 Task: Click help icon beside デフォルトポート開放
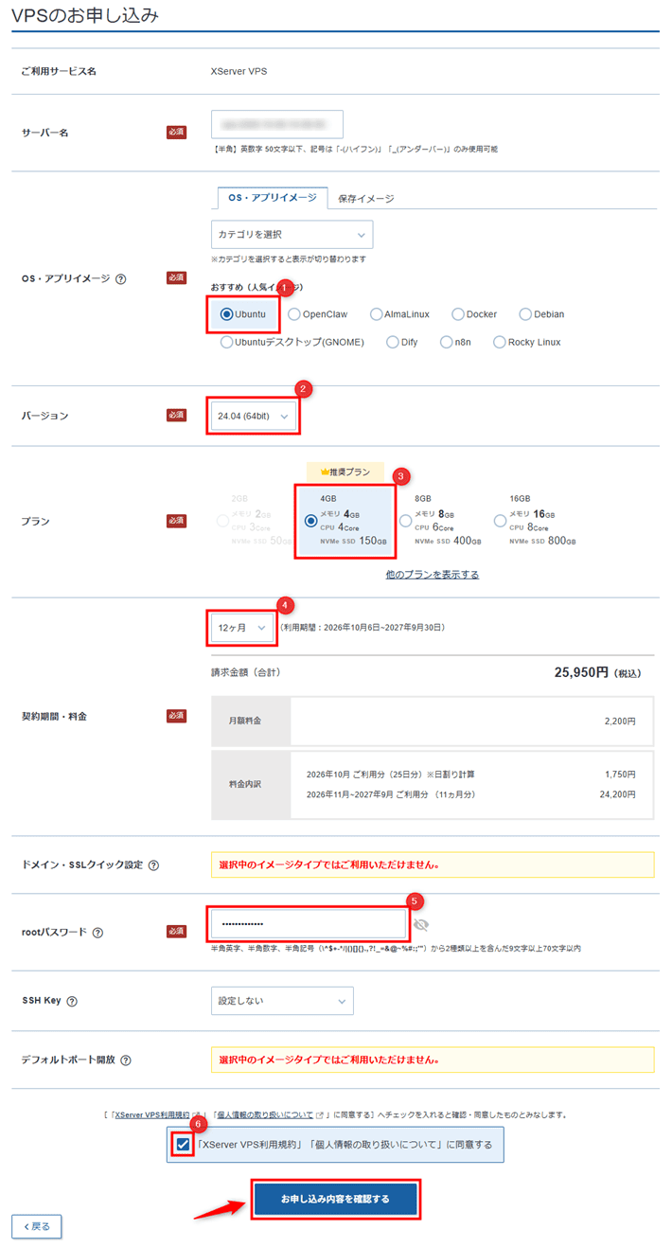126,1060
